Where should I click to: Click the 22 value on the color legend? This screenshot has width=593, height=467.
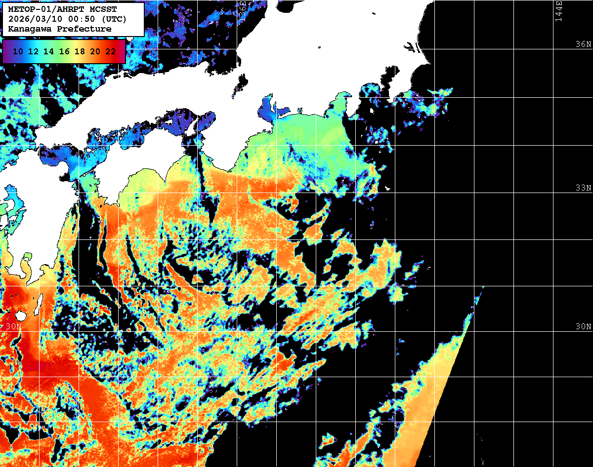pos(110,51)
